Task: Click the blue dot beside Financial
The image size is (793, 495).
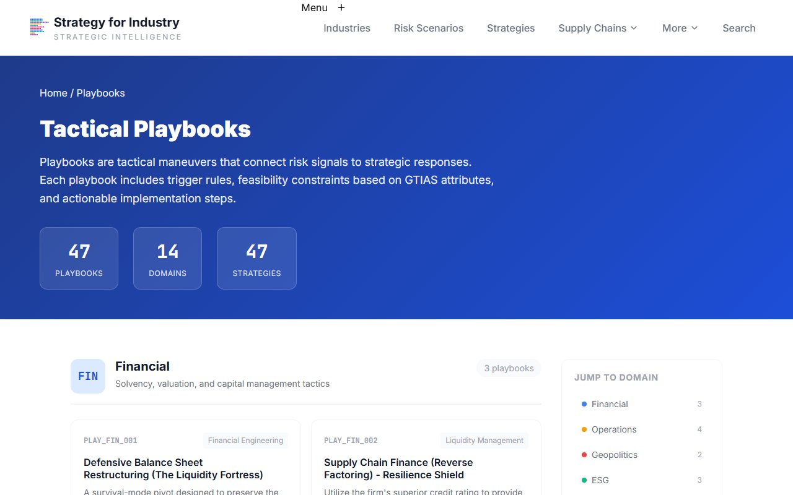Action: coord(583,404)
